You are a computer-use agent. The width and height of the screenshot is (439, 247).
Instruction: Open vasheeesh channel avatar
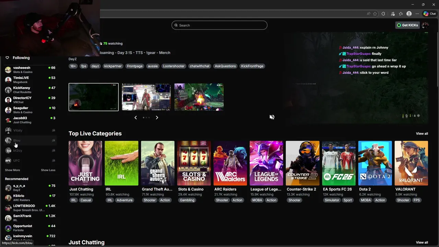8,70
